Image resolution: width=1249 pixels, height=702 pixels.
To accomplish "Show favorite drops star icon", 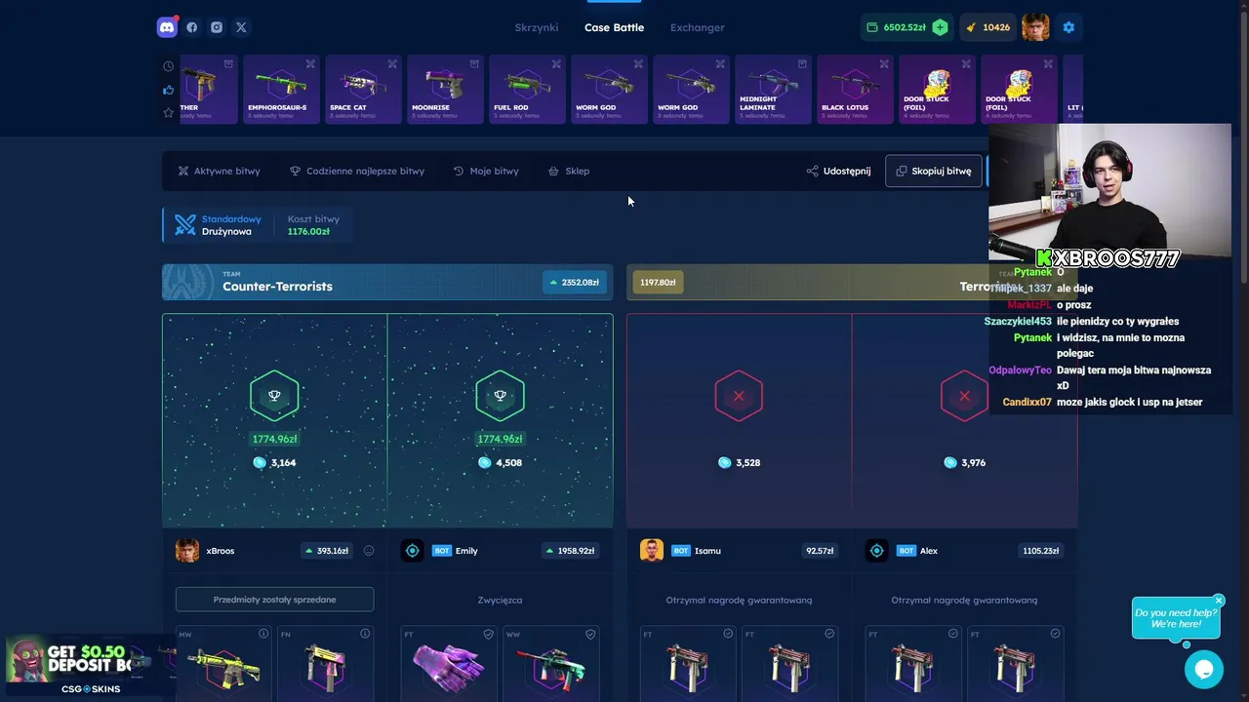I will coord(168,113).
